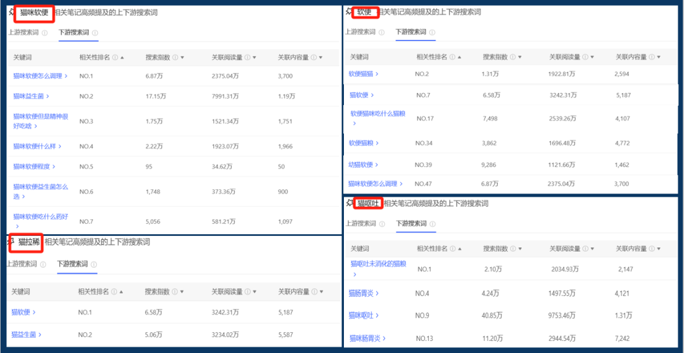The image size is (684, 353).
Task: Click info icon beside 上游搜索词 in 软便 panel
Action: (382, 32)
